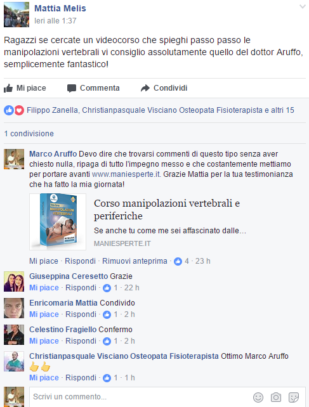The width and height of the screenshot is (309, 407).
Task: Attach a photo with the camera icon
Action: [x=276, y=397]
